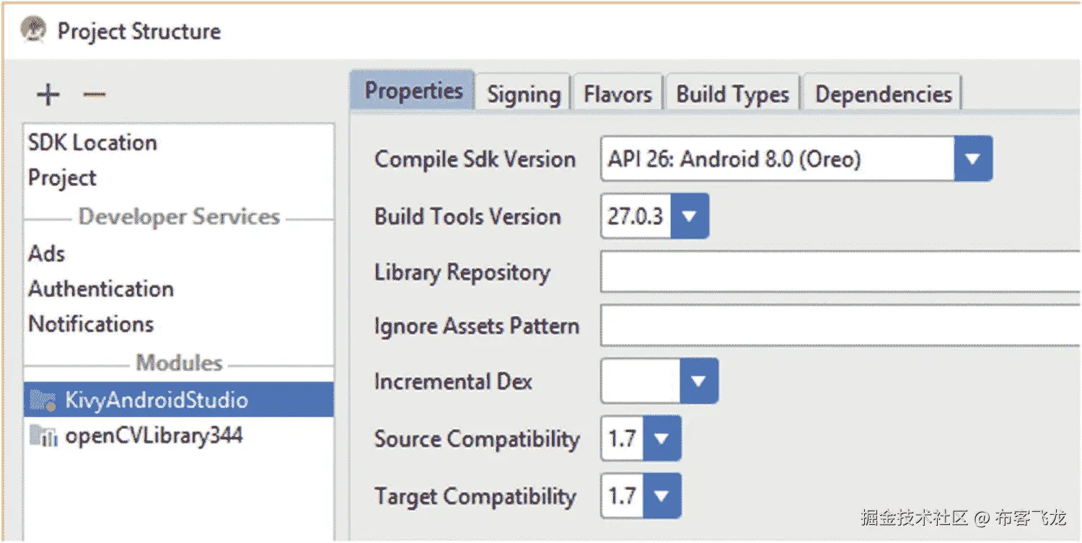Go to the Dependencies tab

(883, 94)
